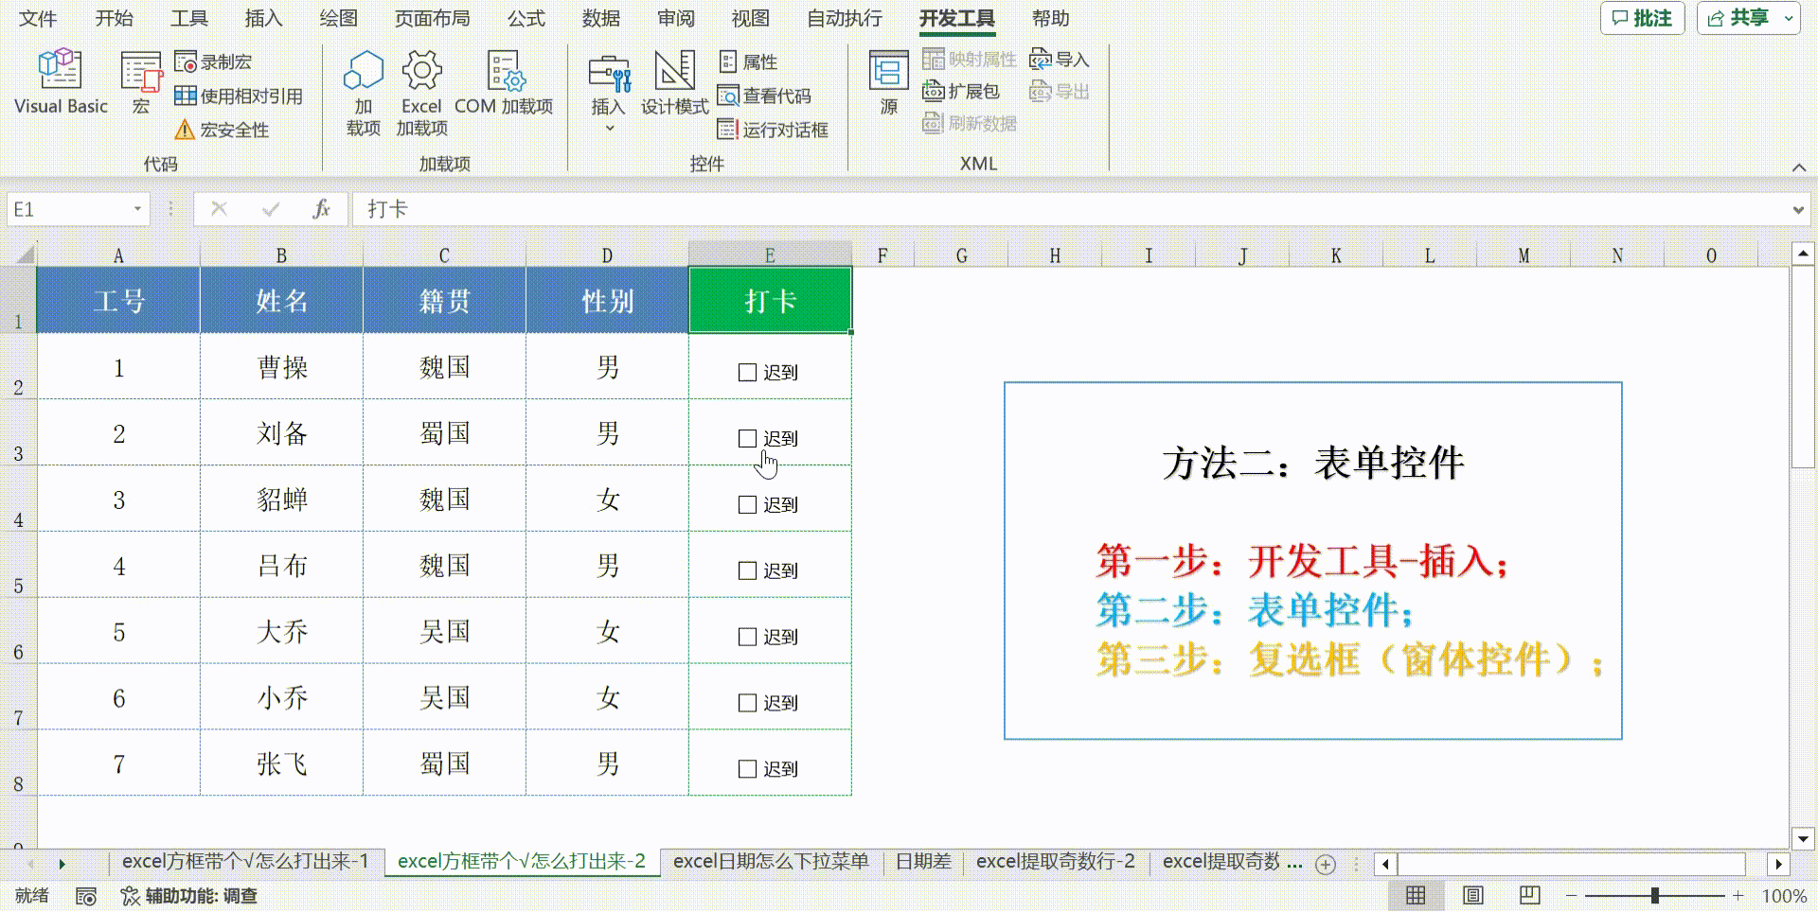Open the 日期差 sheet tab

pyautogui.click(x=923, y=862)
